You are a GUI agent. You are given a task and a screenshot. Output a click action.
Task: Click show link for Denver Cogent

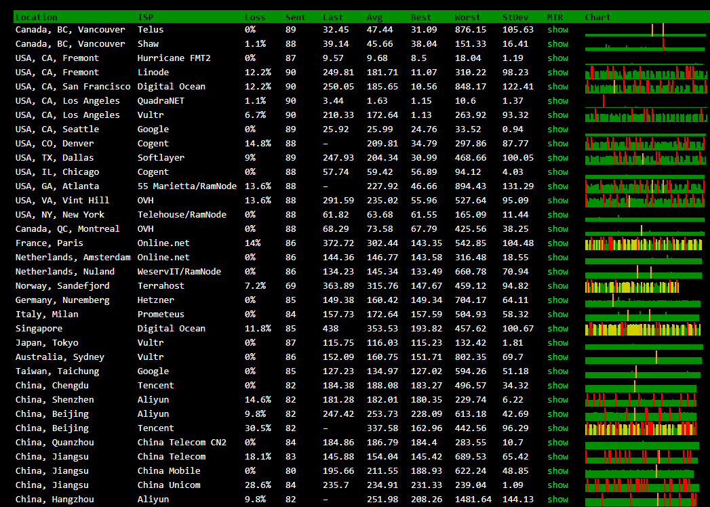[557, 144]
